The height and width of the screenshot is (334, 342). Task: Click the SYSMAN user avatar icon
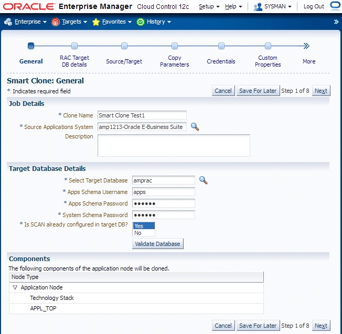click(x=258, y=7)
